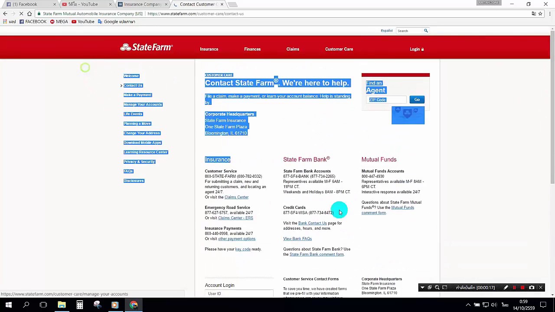
Task: Open the Customer Care menu
Action: coord(339,49)
